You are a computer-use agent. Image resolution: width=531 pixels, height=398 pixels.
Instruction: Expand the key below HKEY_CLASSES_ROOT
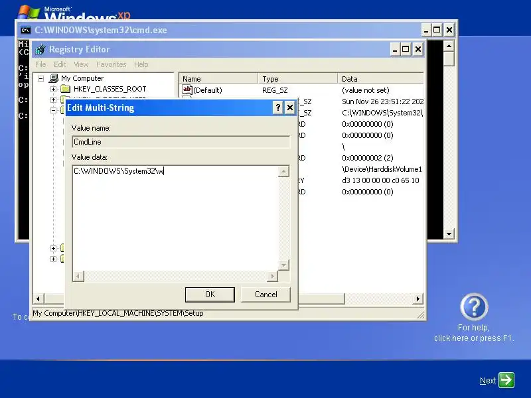[53, 99]
